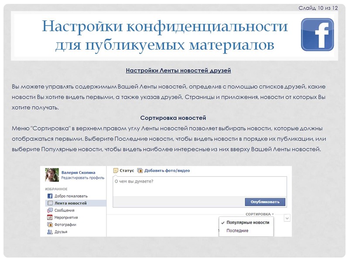Image resolution: width=349 pixels, height=261 pixels.
Task: Click the Статус note icon
Action: point(116,171)
